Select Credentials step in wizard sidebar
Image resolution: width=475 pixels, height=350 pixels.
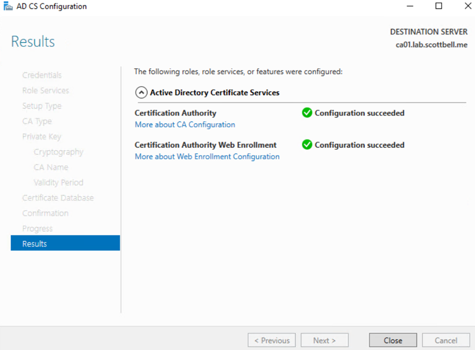(42, 75)
